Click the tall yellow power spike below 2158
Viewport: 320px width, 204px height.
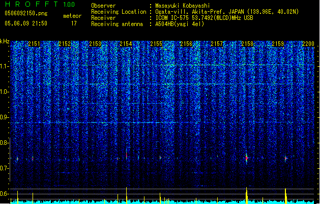[247, 195]
